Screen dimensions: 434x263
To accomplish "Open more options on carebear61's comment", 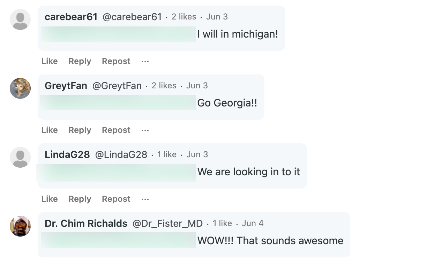I will [x=145, y=61].
